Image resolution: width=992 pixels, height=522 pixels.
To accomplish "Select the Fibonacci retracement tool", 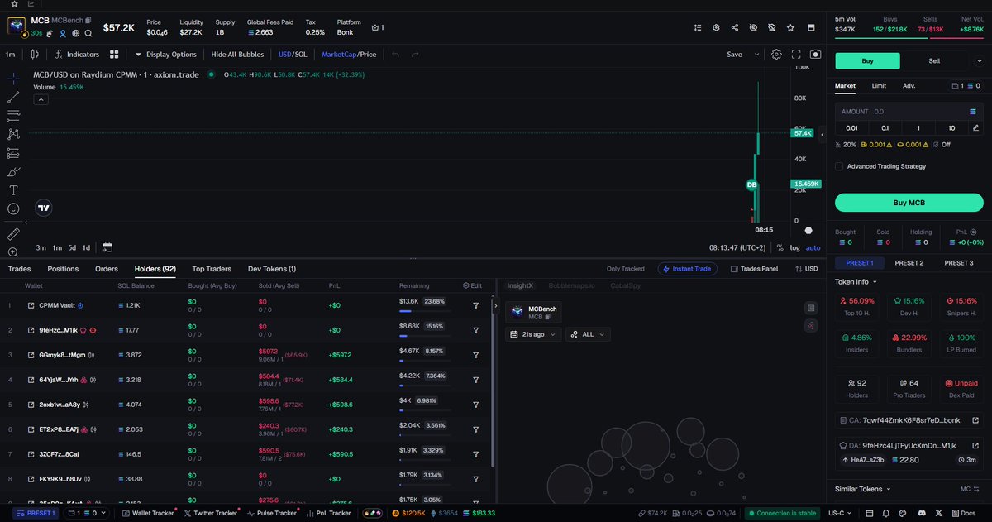I will (13, 116).
